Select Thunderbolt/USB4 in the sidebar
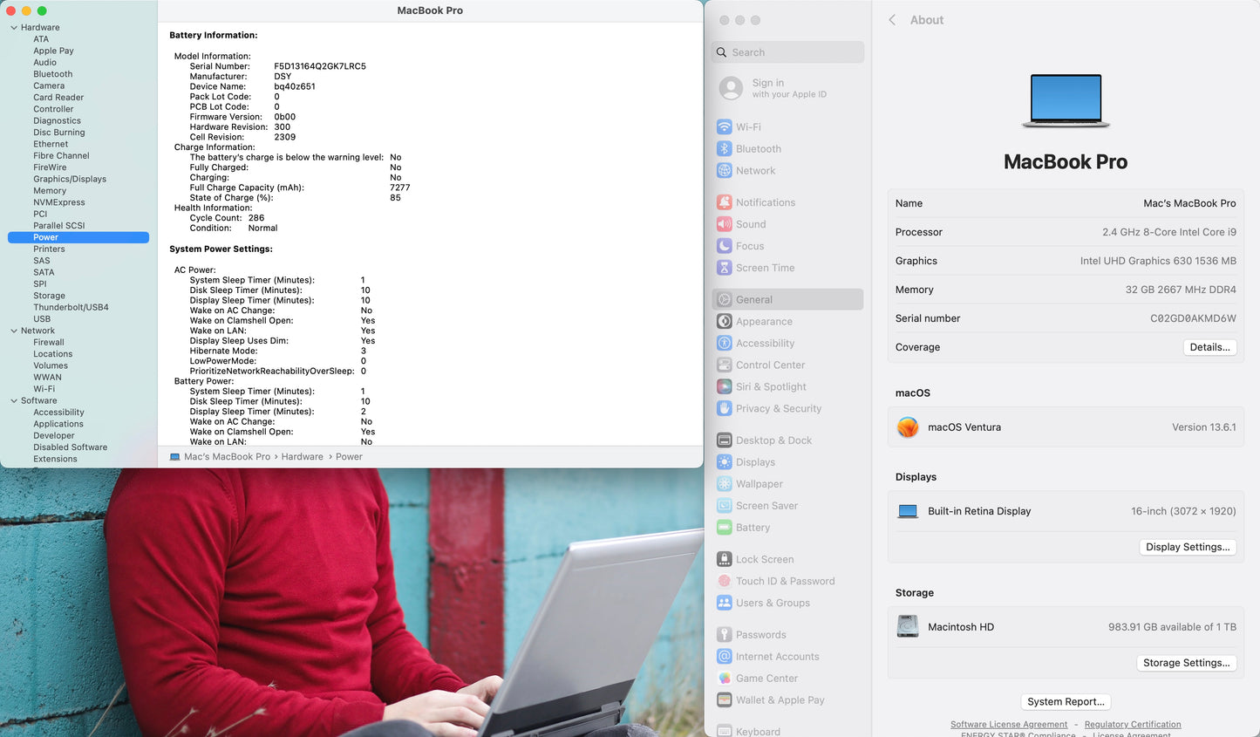This screenshot has height=737, width=1260. coord(71,307)
